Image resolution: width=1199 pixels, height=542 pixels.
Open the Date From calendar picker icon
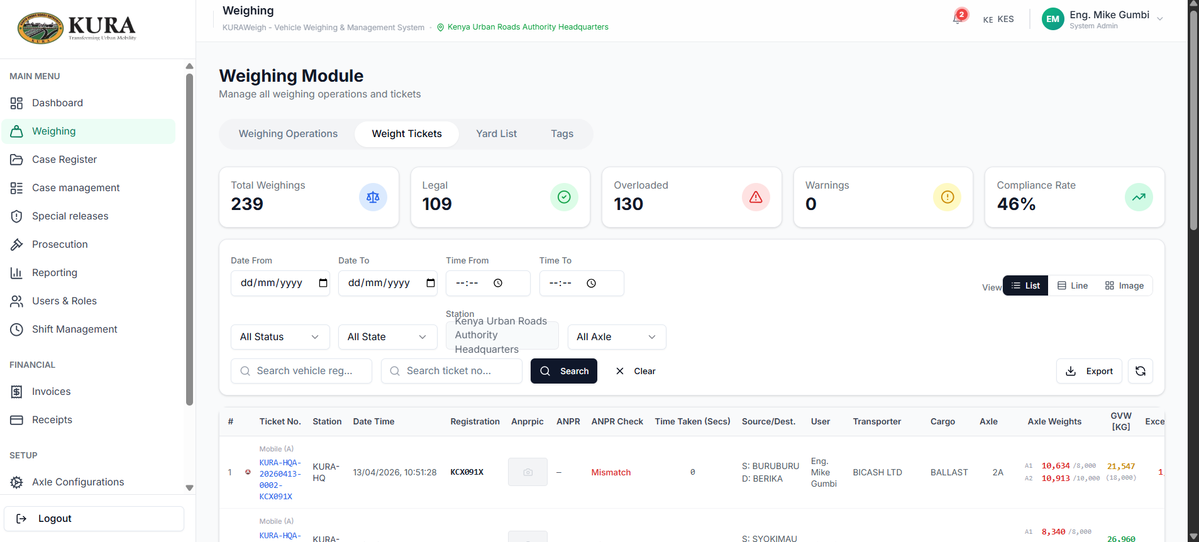(x=323, y=283)
